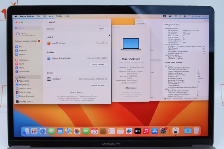Click the Coverage Details button
The height and width of the screenshot is (149, 224).
(x=102, y=29)
